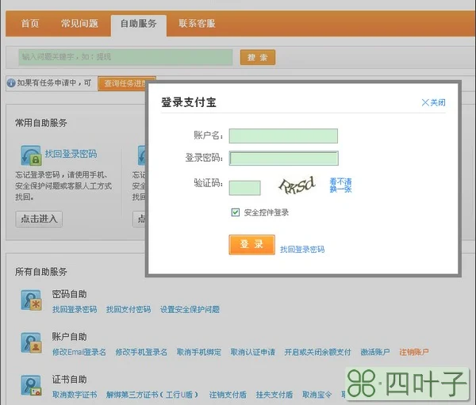Image resolution: width=476 pixels, height=405 pixels.
Task: Open 开启或关闭余额支付 link
Action: click(317, 352)
